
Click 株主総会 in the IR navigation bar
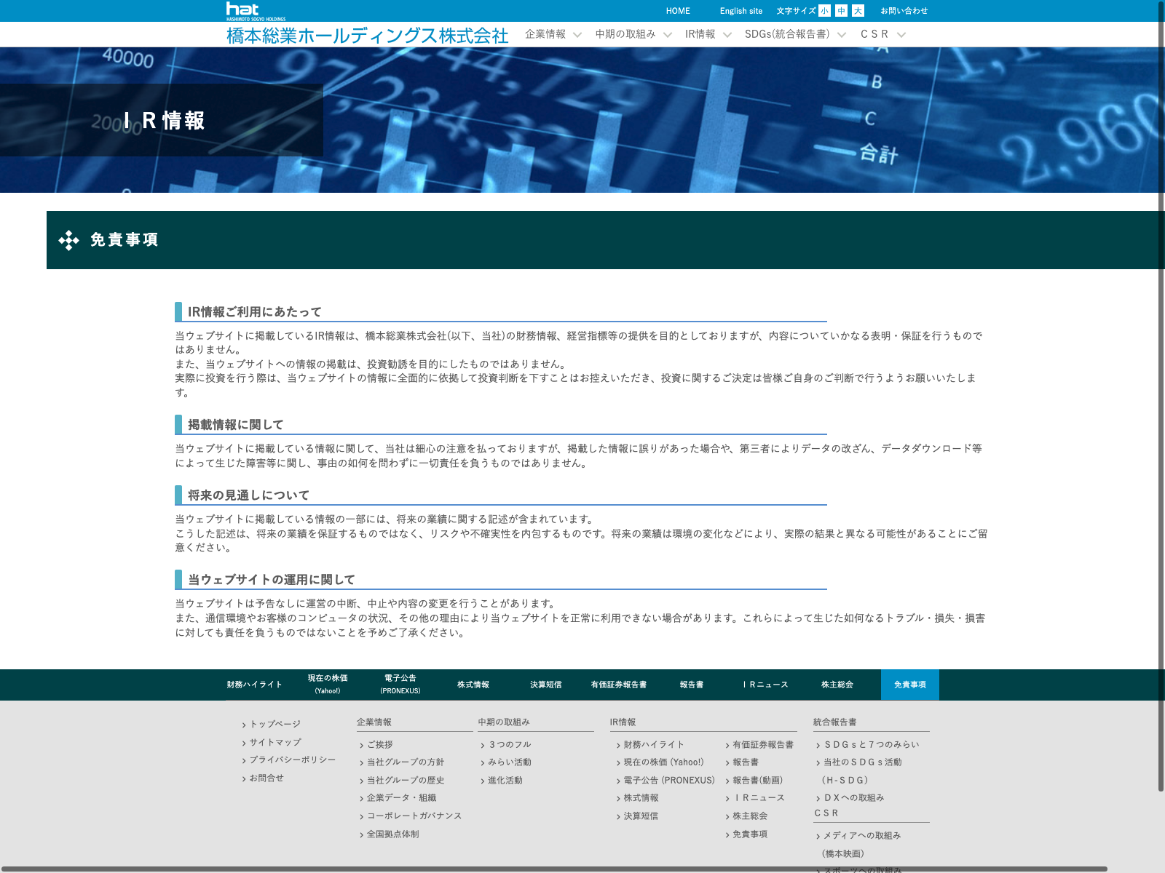tap(837, 685)
